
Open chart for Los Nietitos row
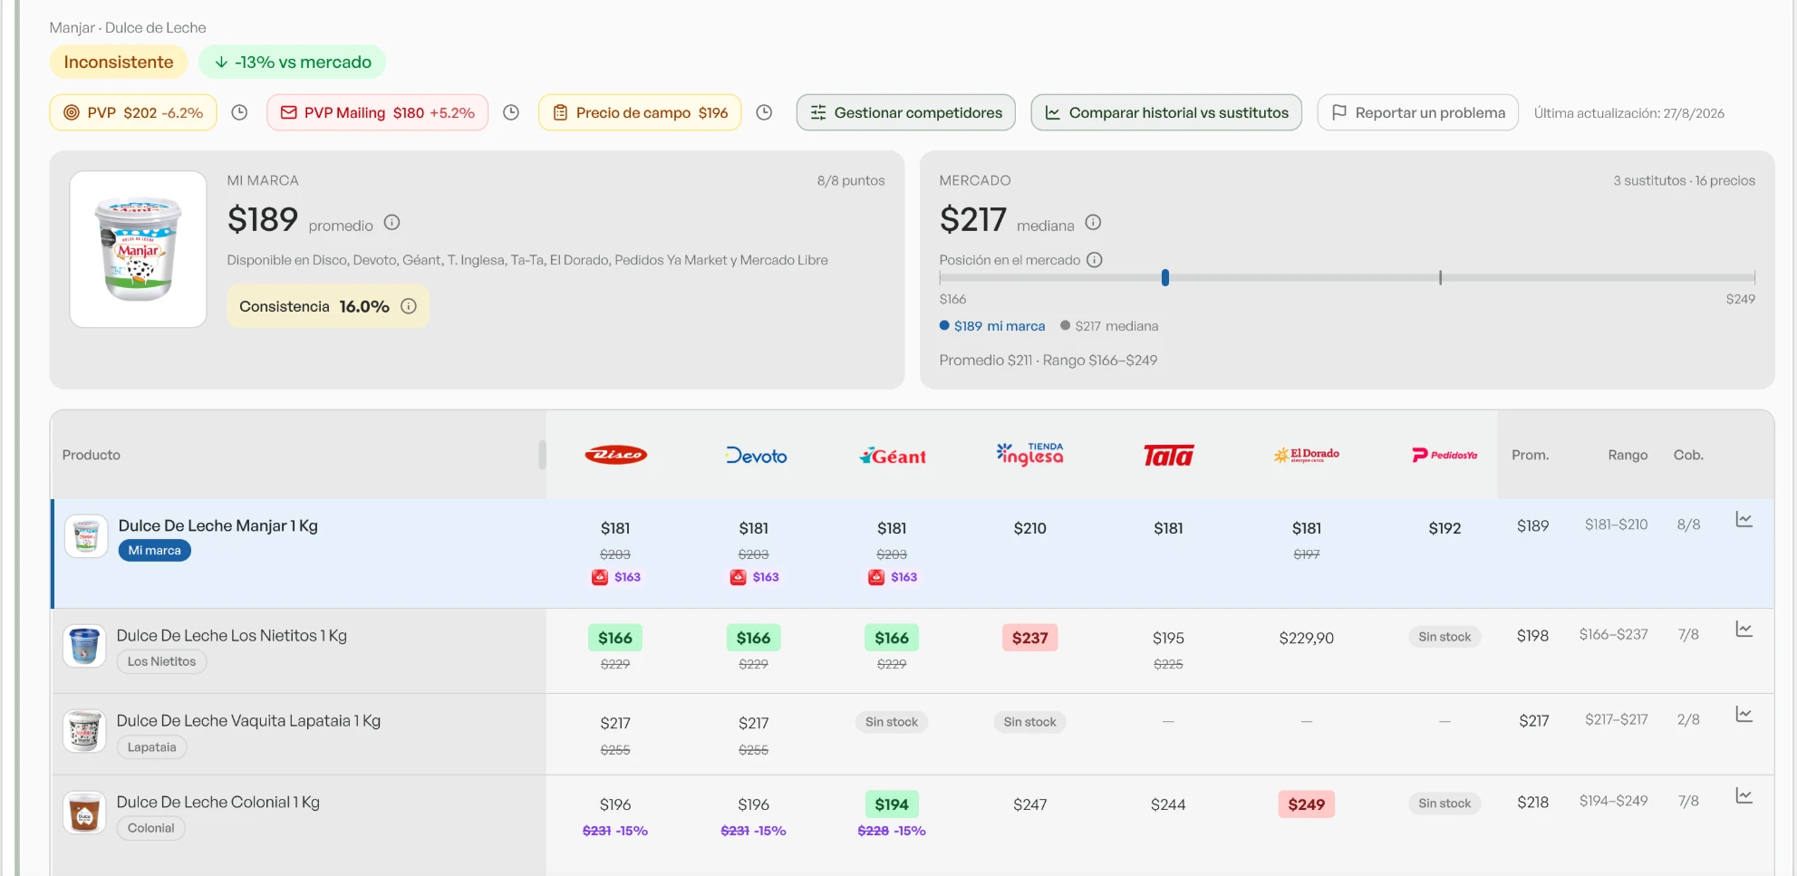point(1744,629)
